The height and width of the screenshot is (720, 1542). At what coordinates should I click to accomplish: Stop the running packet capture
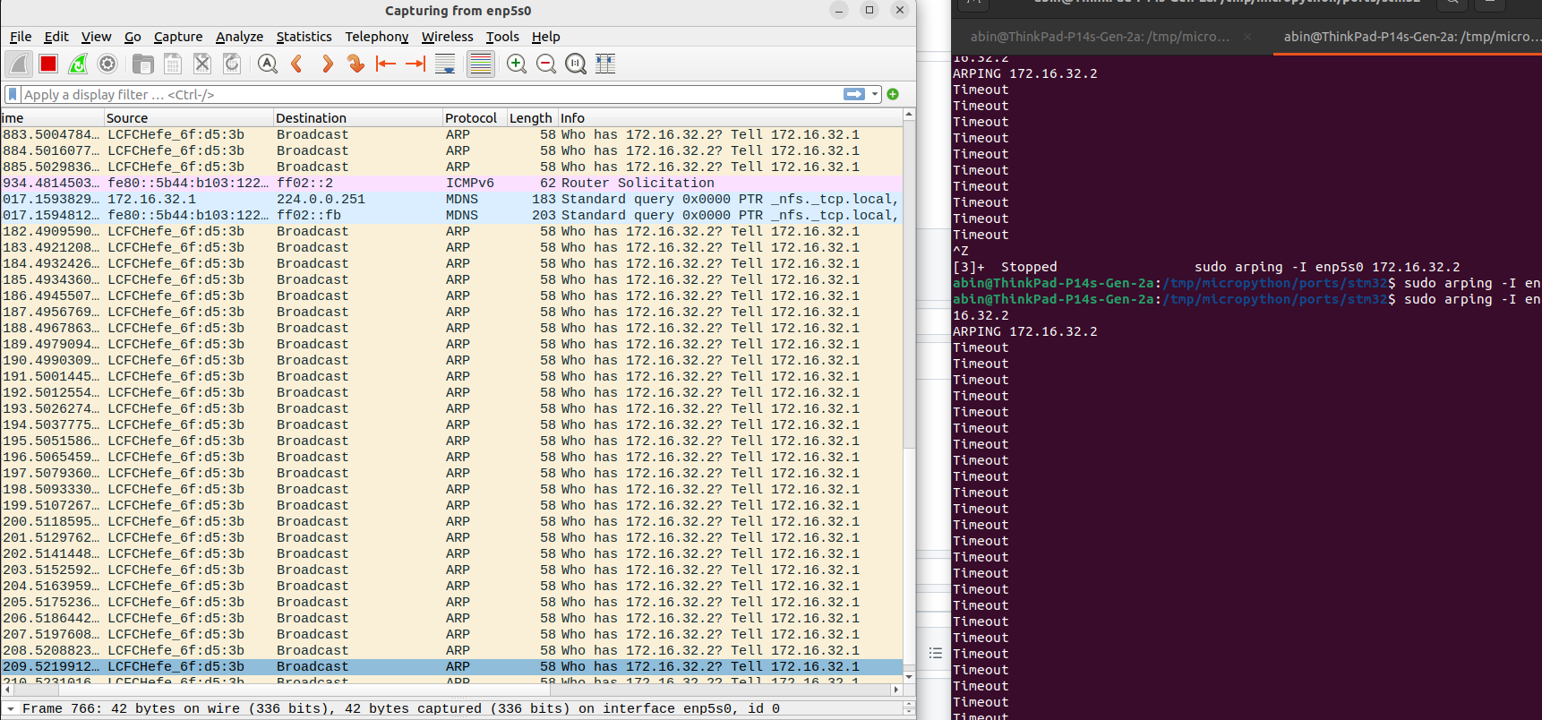(48, 64)
